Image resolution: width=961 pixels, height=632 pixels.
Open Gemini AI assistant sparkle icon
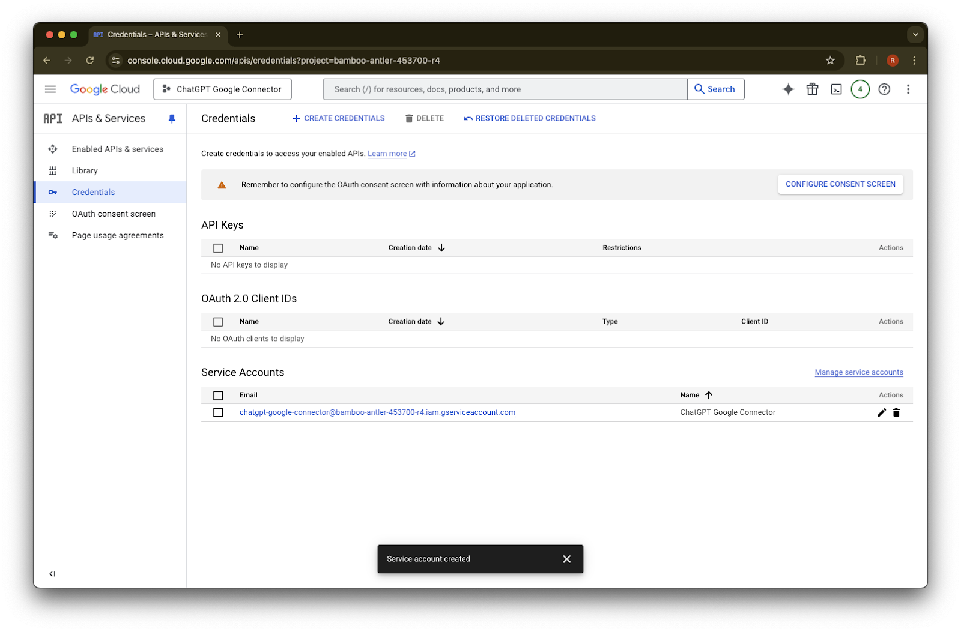[788, 89]
